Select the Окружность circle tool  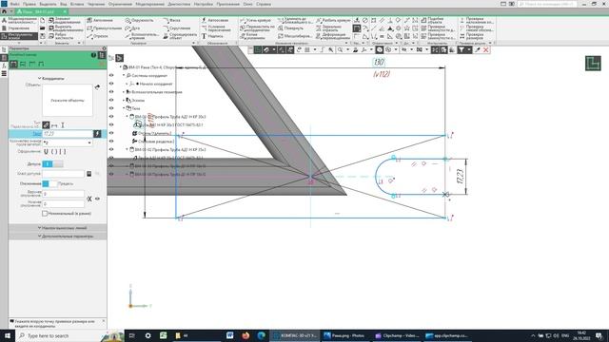139,20
